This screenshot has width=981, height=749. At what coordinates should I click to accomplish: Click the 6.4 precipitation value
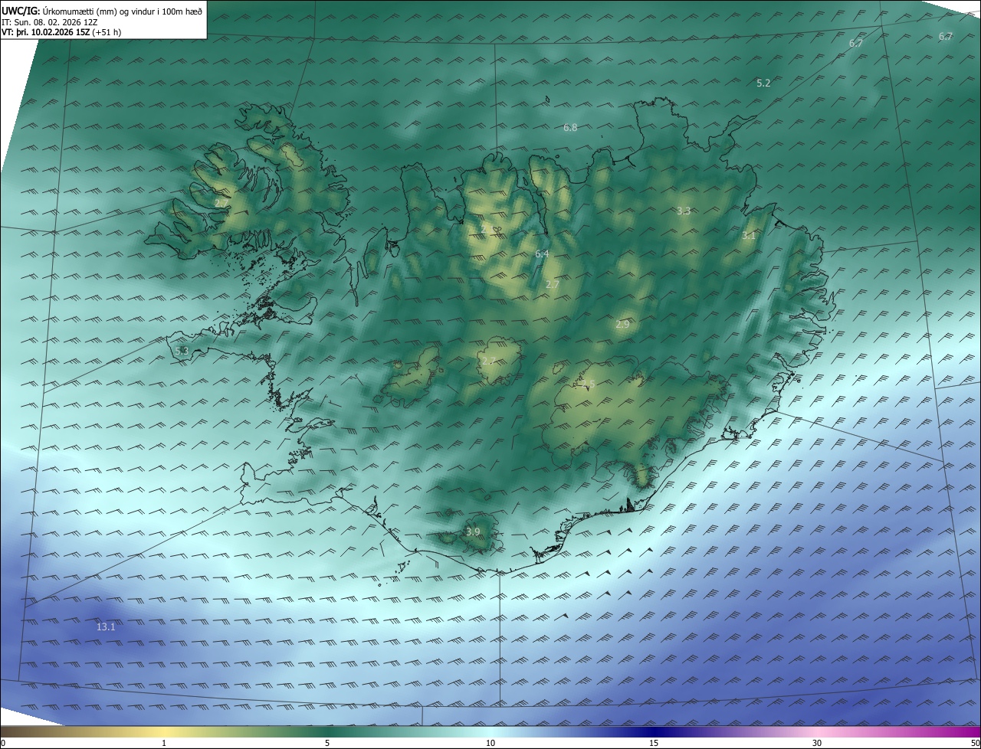point(542,253)
